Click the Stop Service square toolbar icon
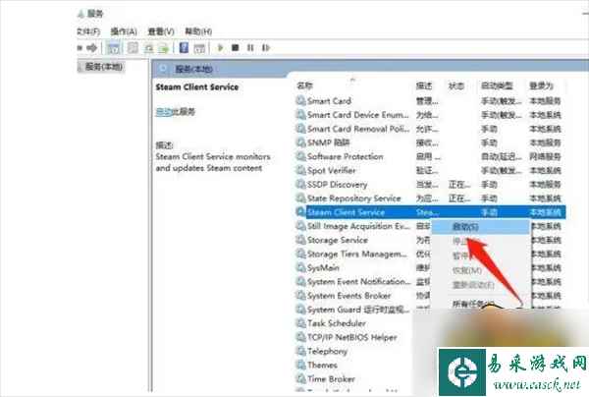Image resolution: width=589 pixels, height=397 pixels. [x=236, y=48]
